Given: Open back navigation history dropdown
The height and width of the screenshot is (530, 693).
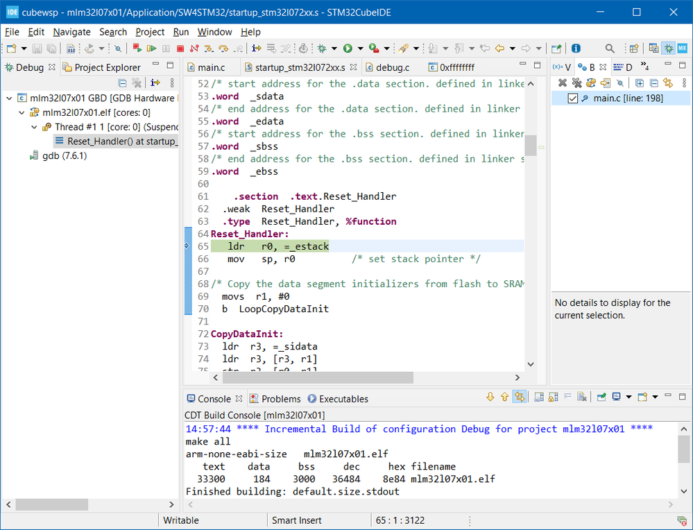Looking at the screenshot, I should tap(512, 48).
